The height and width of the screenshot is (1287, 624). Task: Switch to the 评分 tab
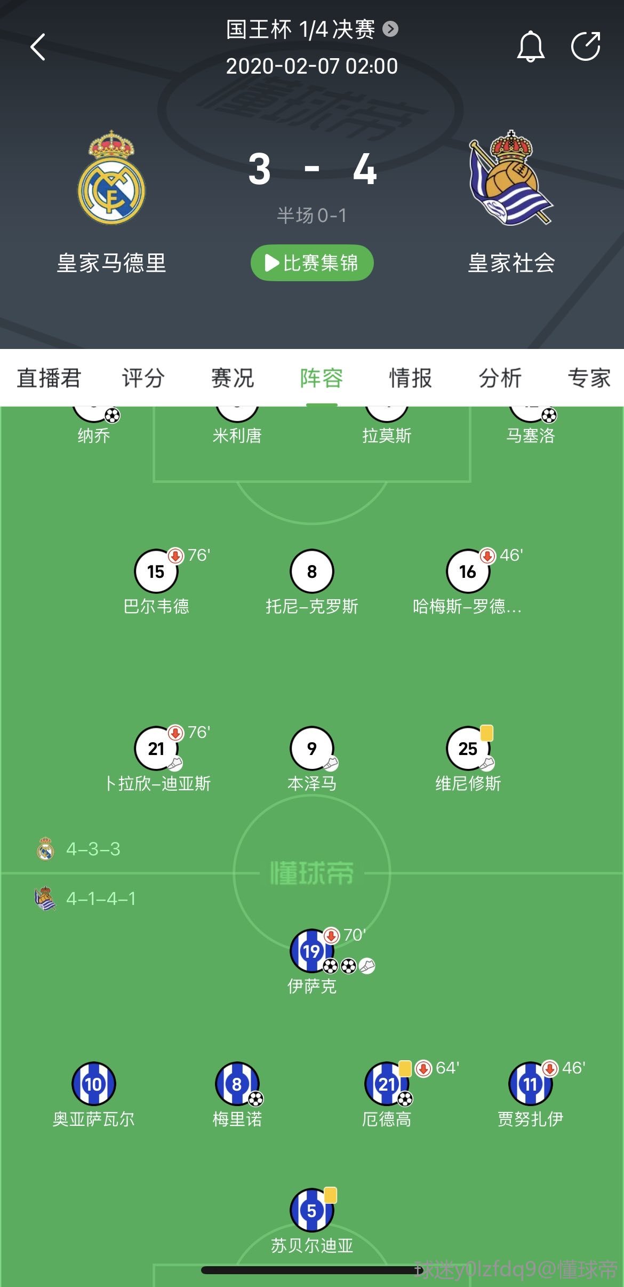click(143, 378)
